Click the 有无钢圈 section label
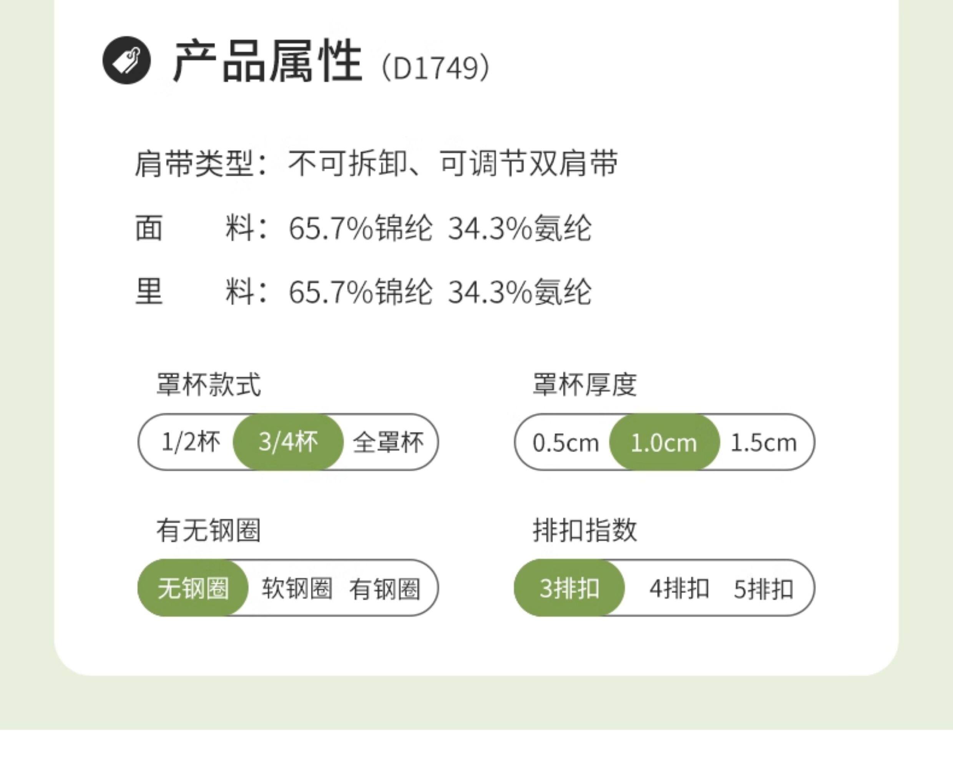Image resolution: width=953 pixels, height=784 pixels. (209, 530)
